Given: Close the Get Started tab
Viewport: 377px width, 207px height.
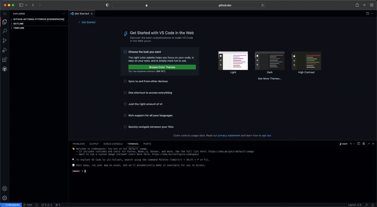Looking at the screenshot, I should click(92, 14).
